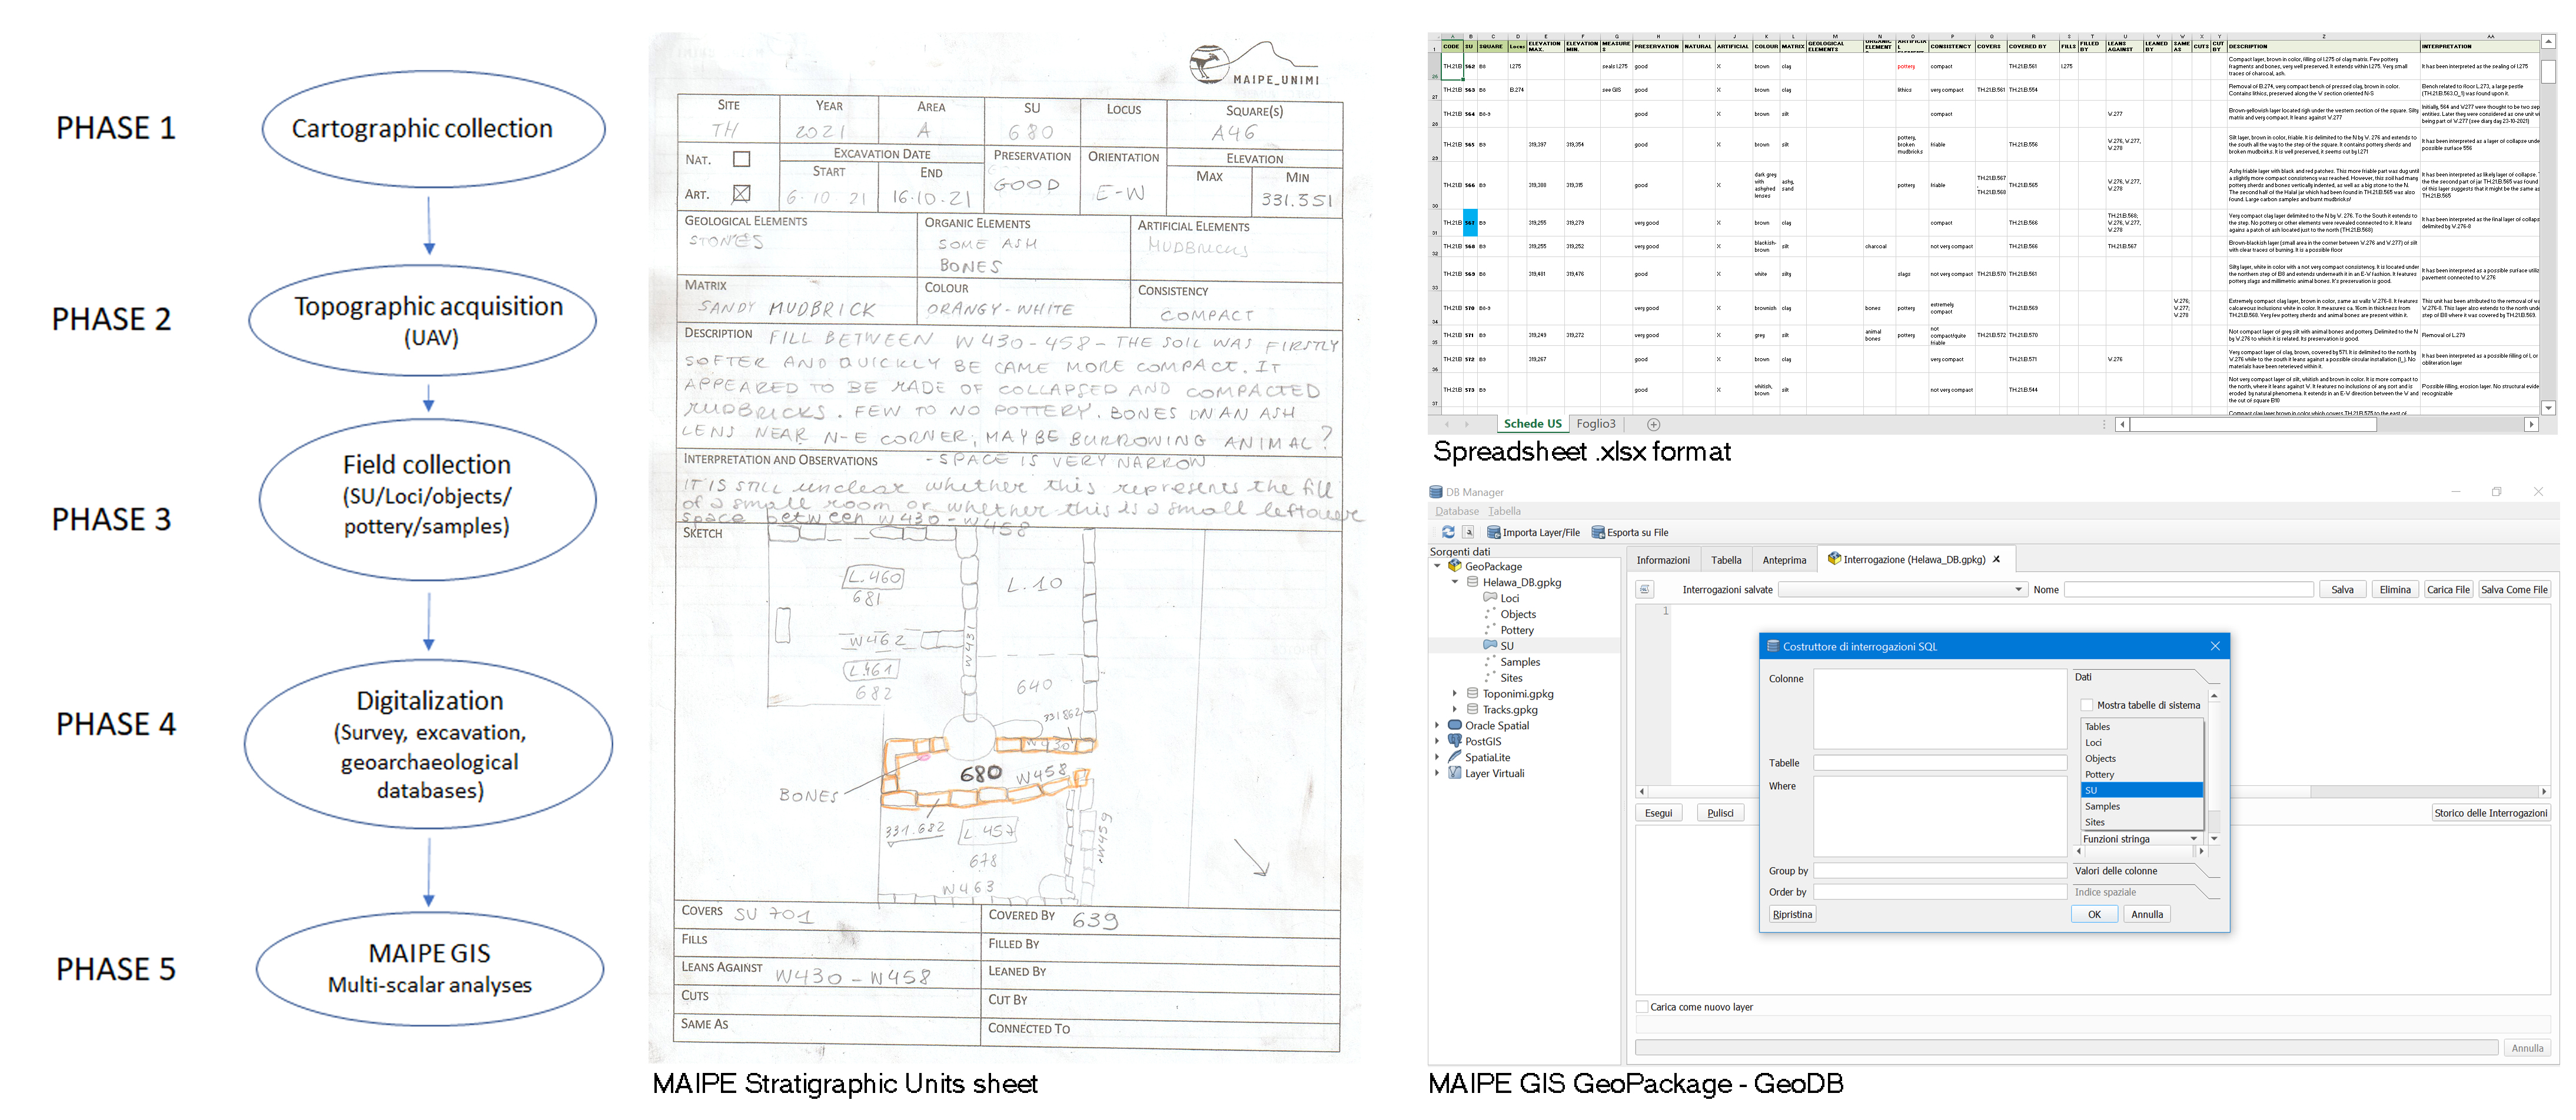Image resolution: width=2576 pixels, height=1120 pixels.
Task: Click Esporta su File toolbar button
Action: 1629,532
